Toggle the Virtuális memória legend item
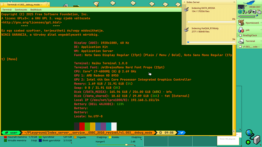The image size is (262, 147). [21, 141]
